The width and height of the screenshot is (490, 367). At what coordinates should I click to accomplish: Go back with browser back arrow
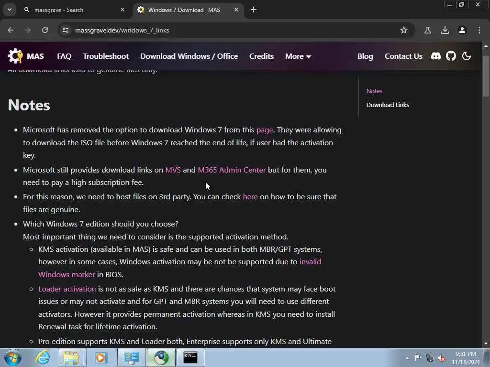click(11, 30)
